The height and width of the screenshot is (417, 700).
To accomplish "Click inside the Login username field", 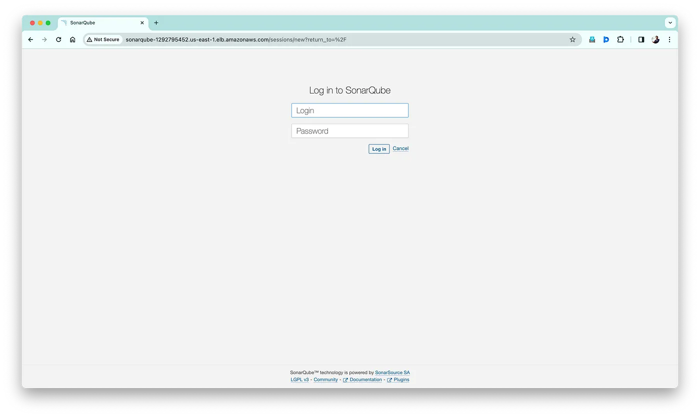I will (349, 110).
